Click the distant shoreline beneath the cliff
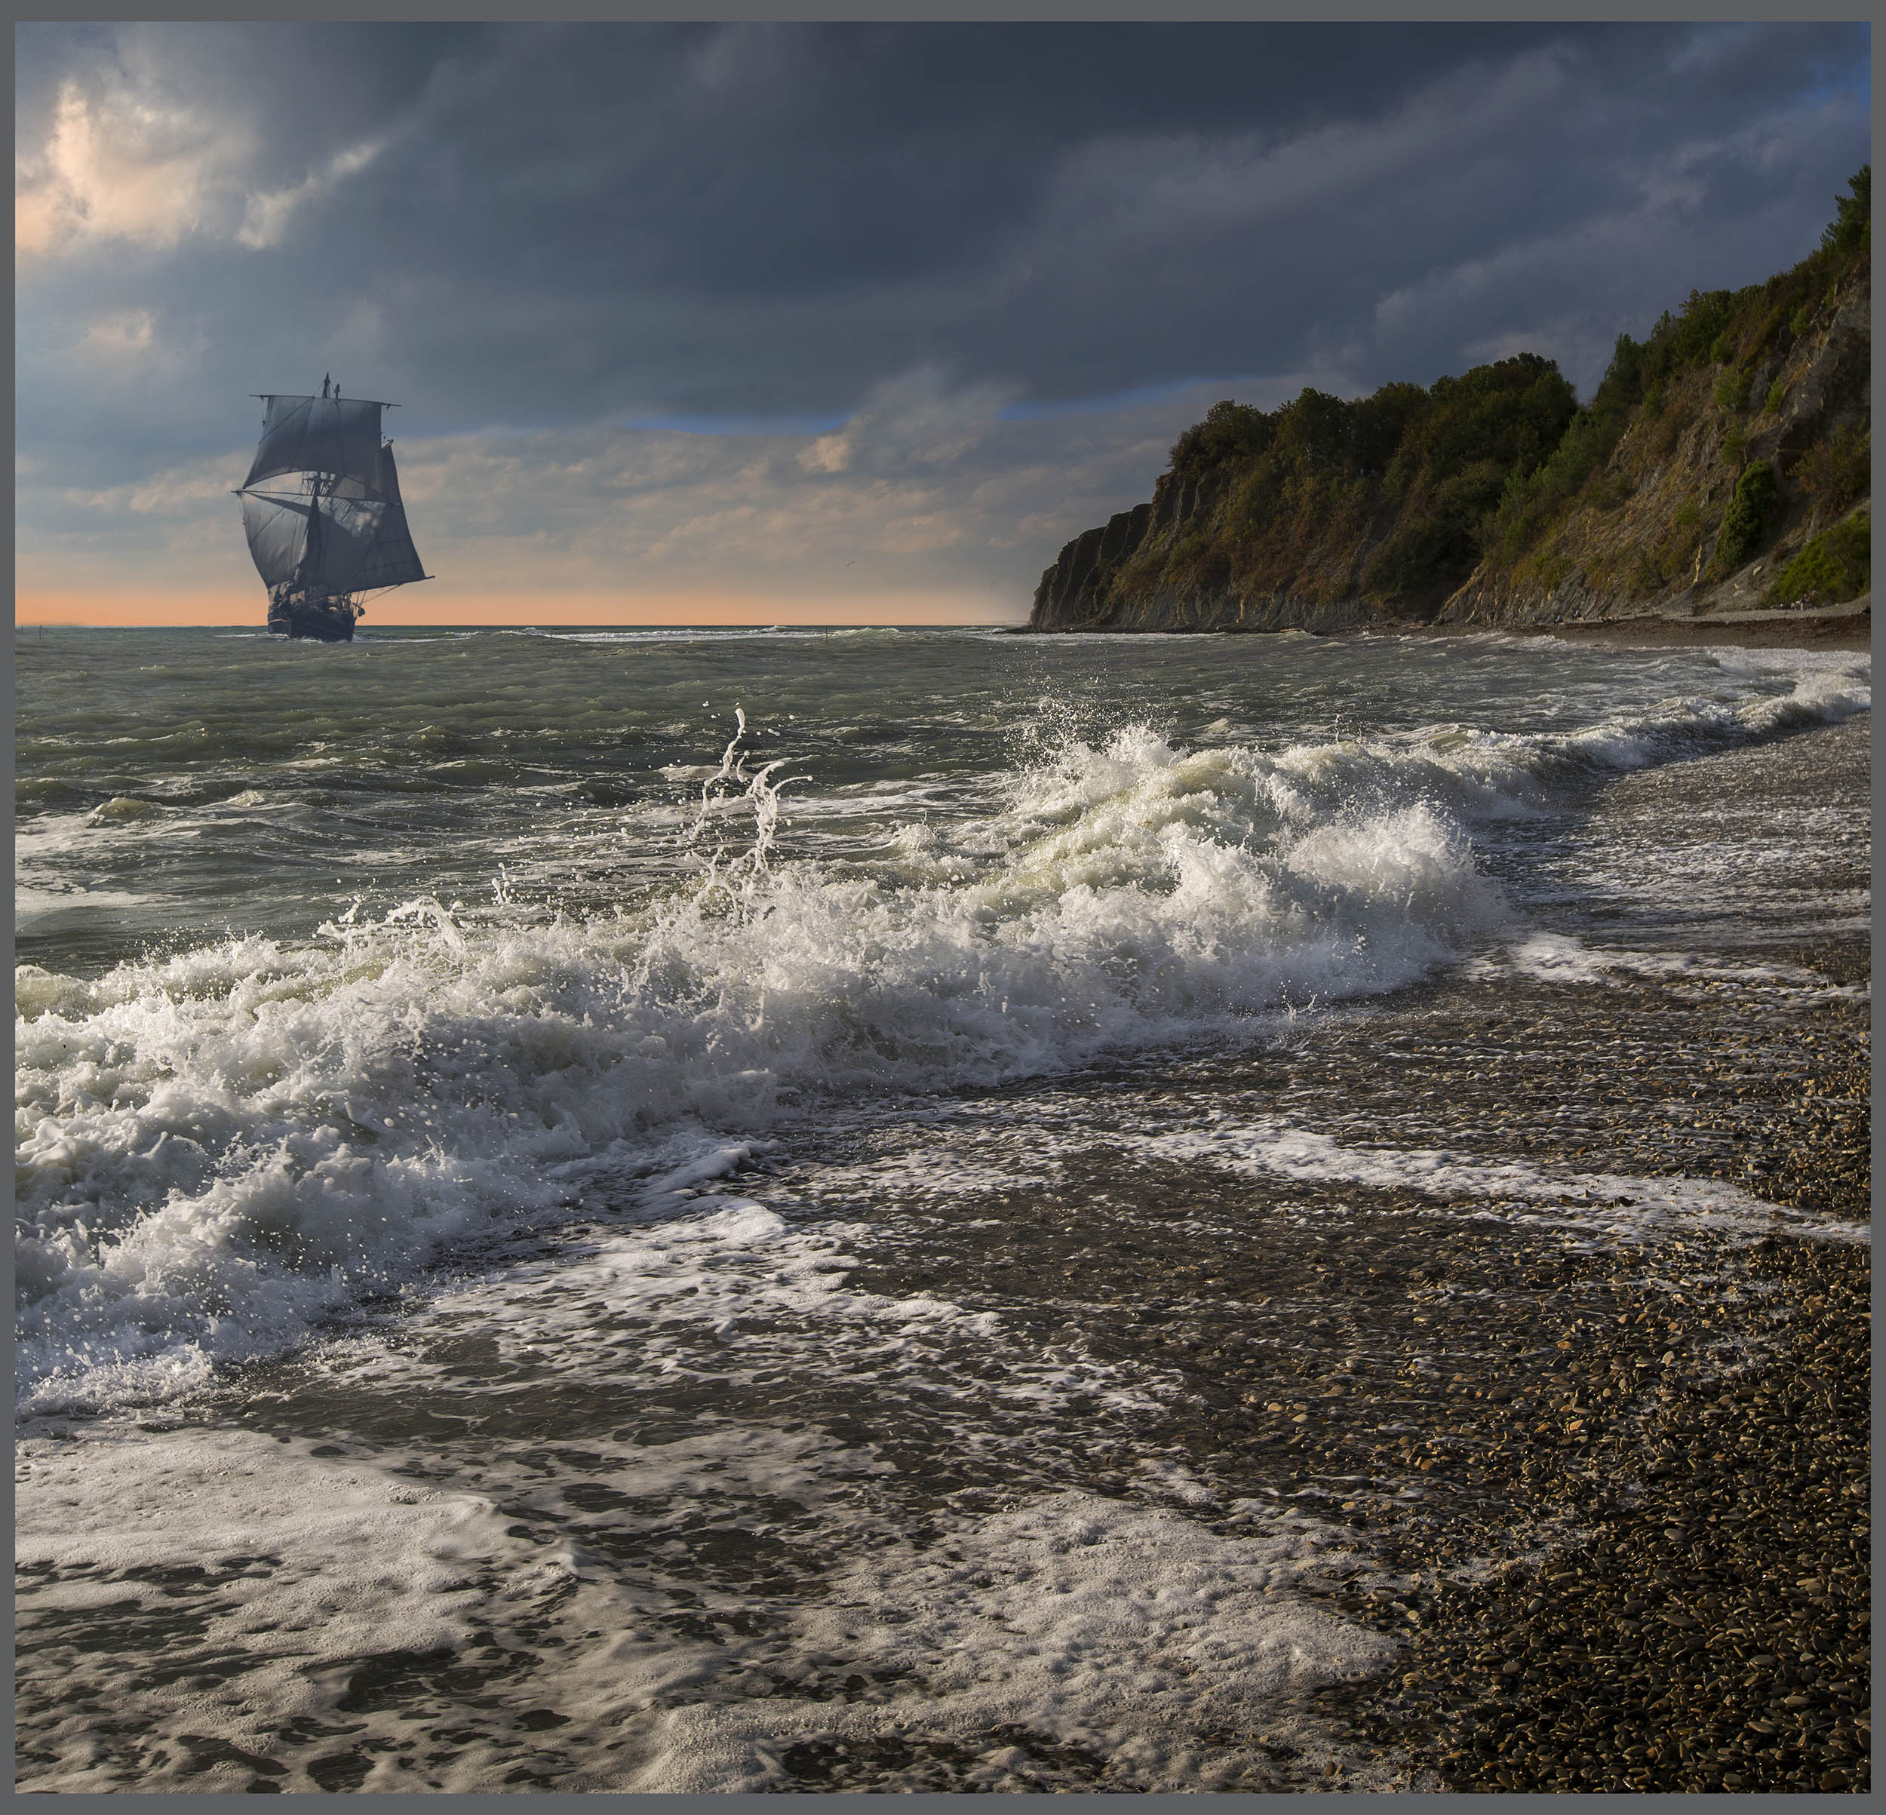 pos(1636,631)
